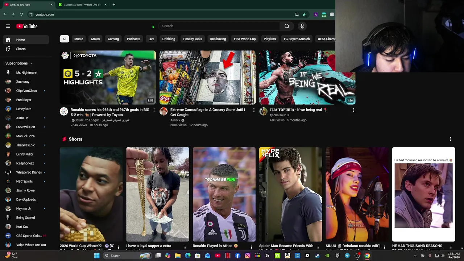Image resolution: width=464 pixels, height=261 pixels.
Task: Play the Ronaldo 5-2 highlights thumbnail
Action: 108,78
